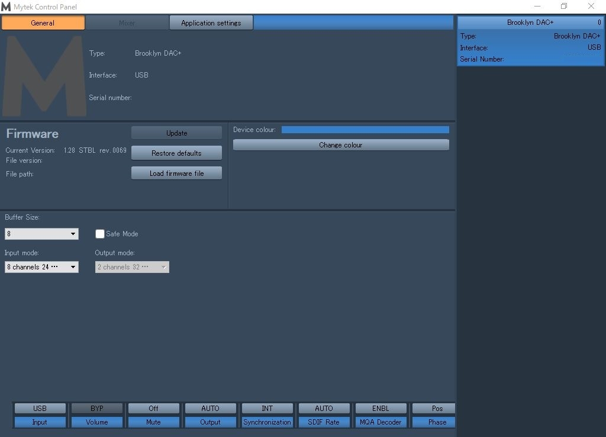Image resolution: width=606 pixels, height=437 pixels.
Task: Enable the Safe Mode checkbox
Action: coord(99,233)
